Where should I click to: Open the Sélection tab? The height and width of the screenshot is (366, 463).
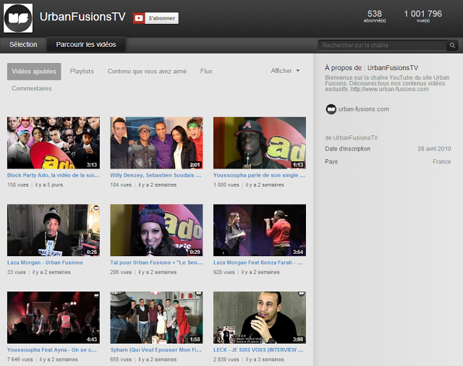point(23,45)
